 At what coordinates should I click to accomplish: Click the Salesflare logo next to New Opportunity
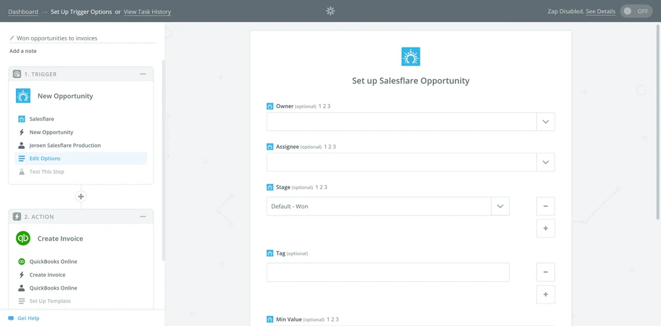(x=23, y=96)
